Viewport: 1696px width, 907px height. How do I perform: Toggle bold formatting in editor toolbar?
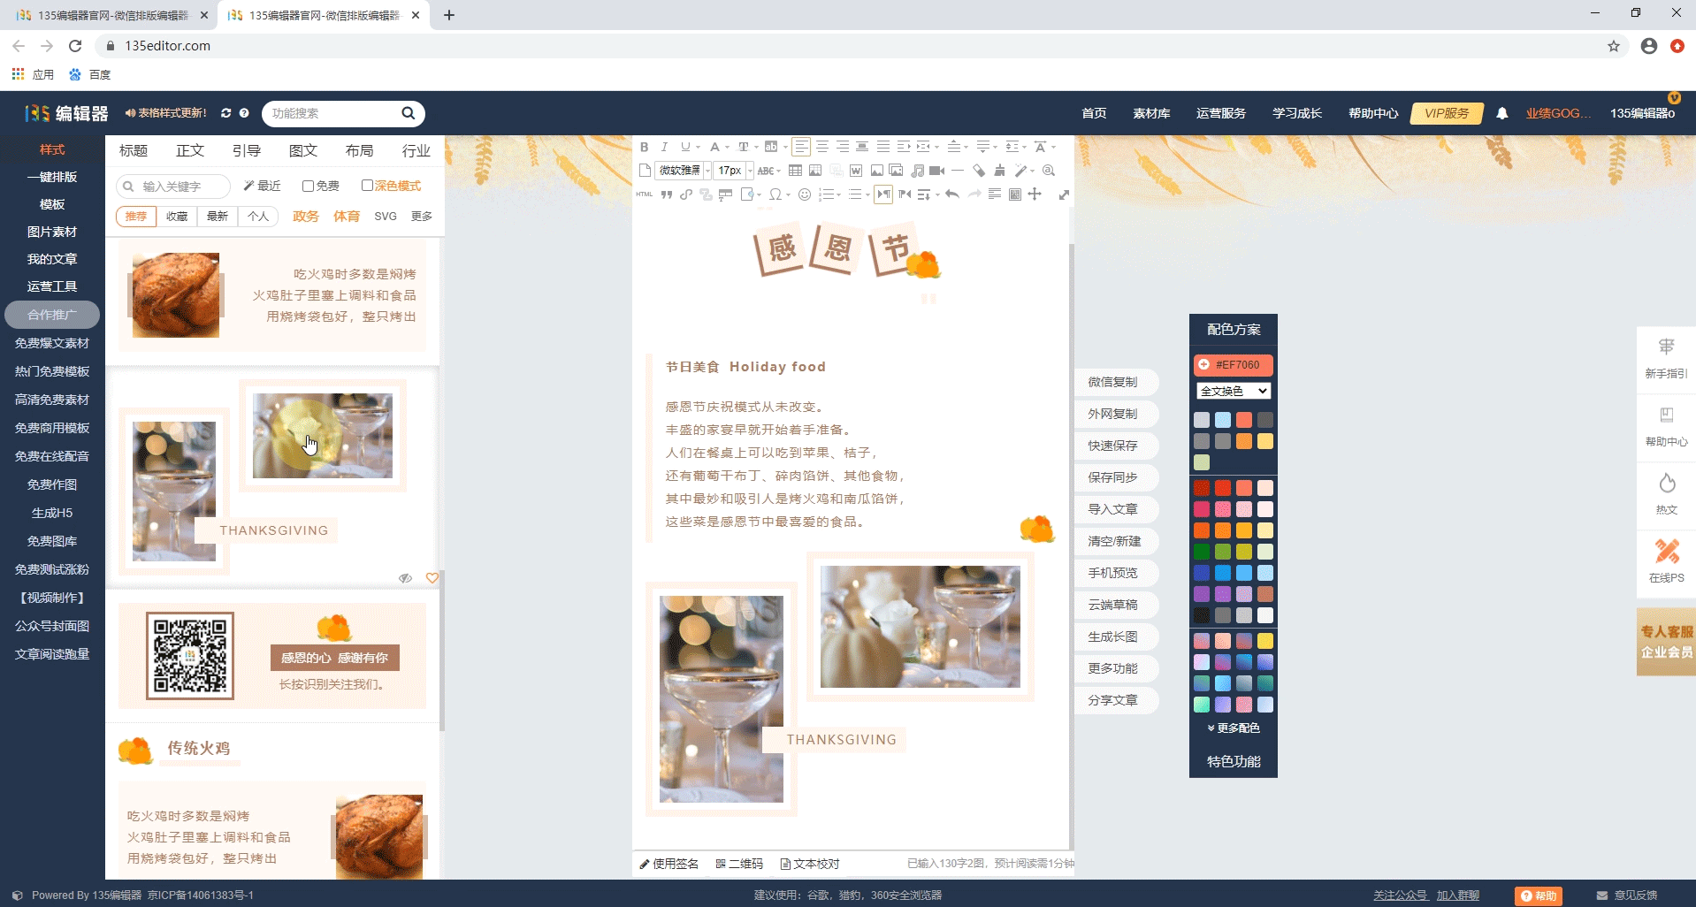tap(644, 148)
